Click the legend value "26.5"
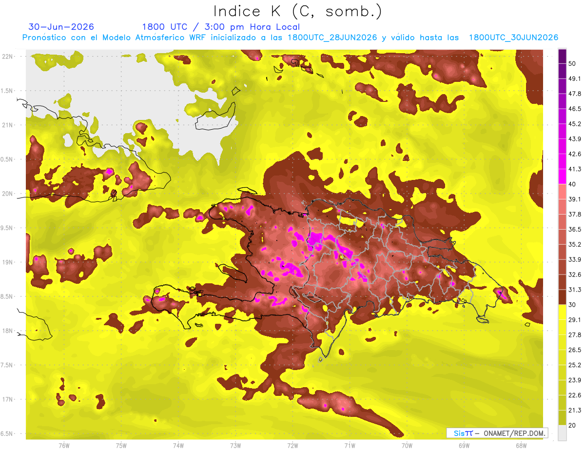Image resolution: width=585 pixels, height=452 pixels. [575, 350]
